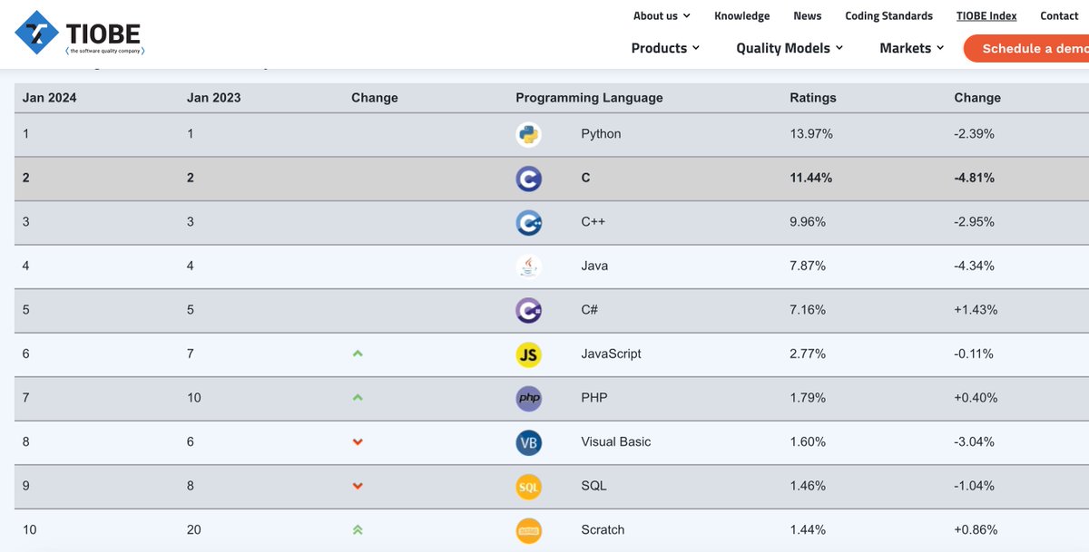The height and width of the screenshot is (552, 1089).
Task: Click the TIOBE logo
Action: (x=79, y=34)
